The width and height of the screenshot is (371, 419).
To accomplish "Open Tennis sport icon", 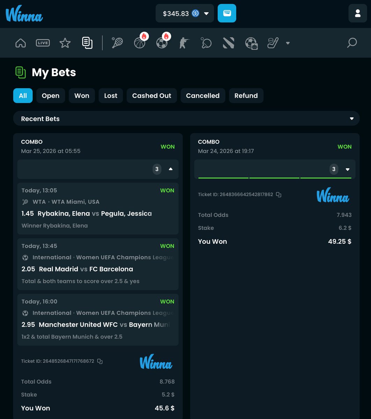I will [117, 43].
